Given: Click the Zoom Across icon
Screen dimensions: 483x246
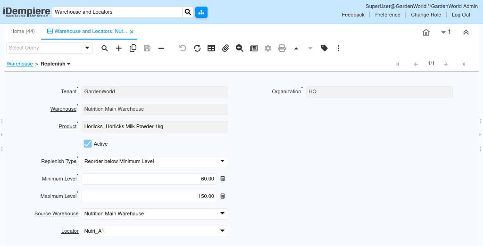Looking at the screenshot, I should (x=240, y=48).
